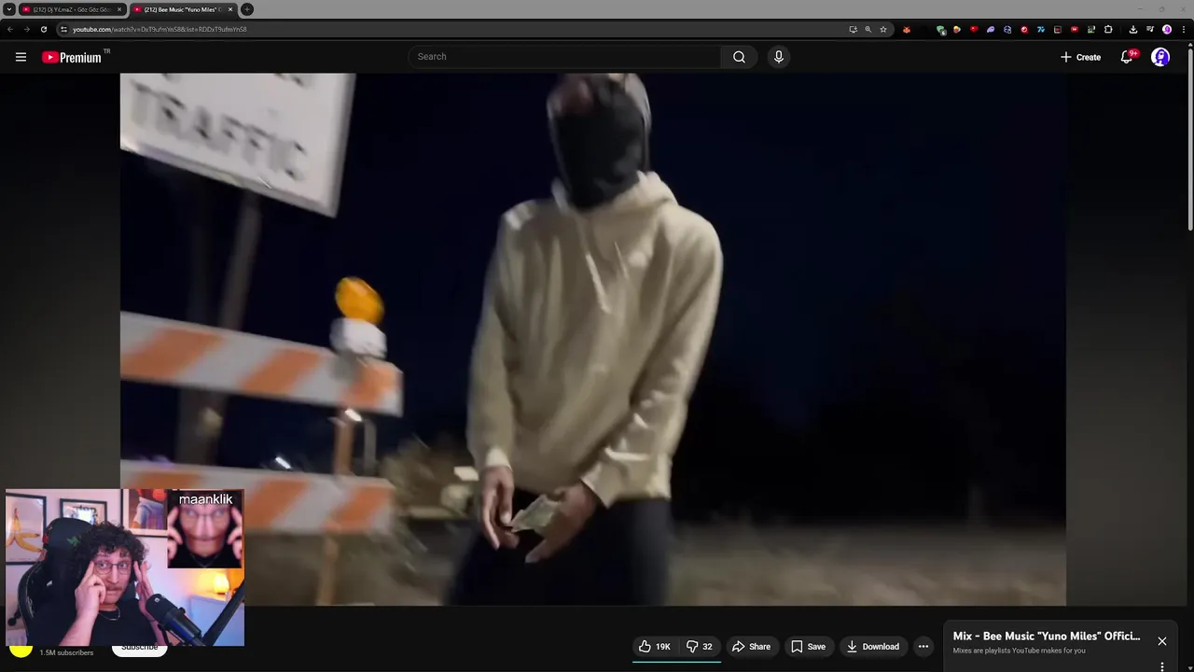Start voice search with the microphone
The height and width of the screenshot is (672, 1194).
click(779, 57)
